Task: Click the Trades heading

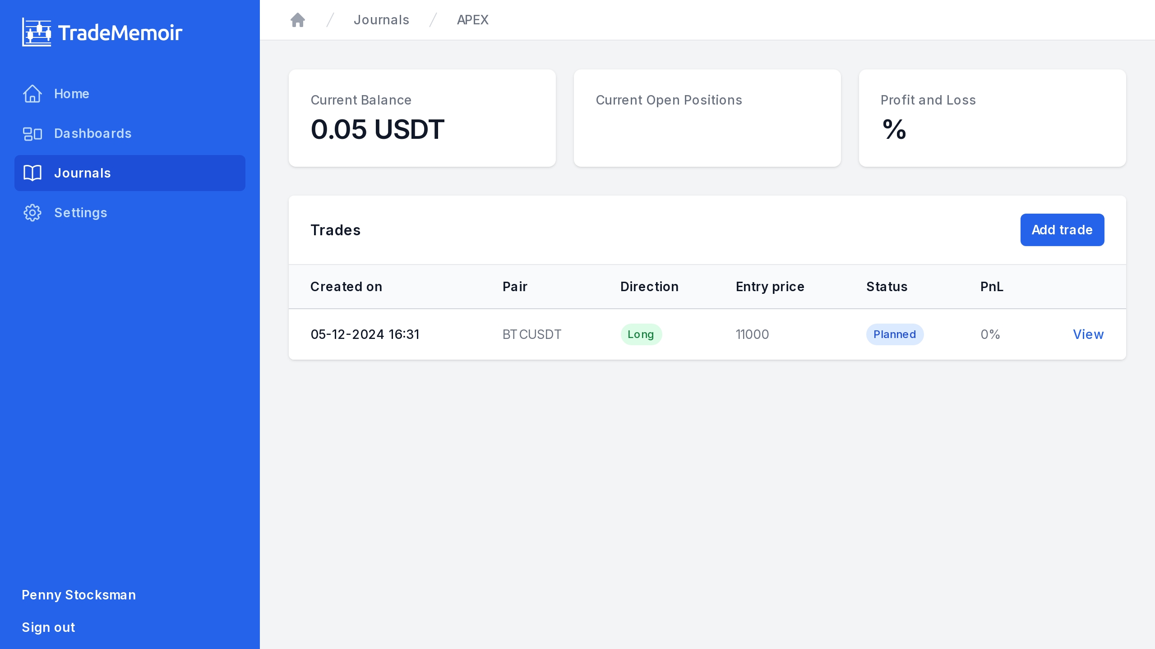Action: (x=336, y=230)
